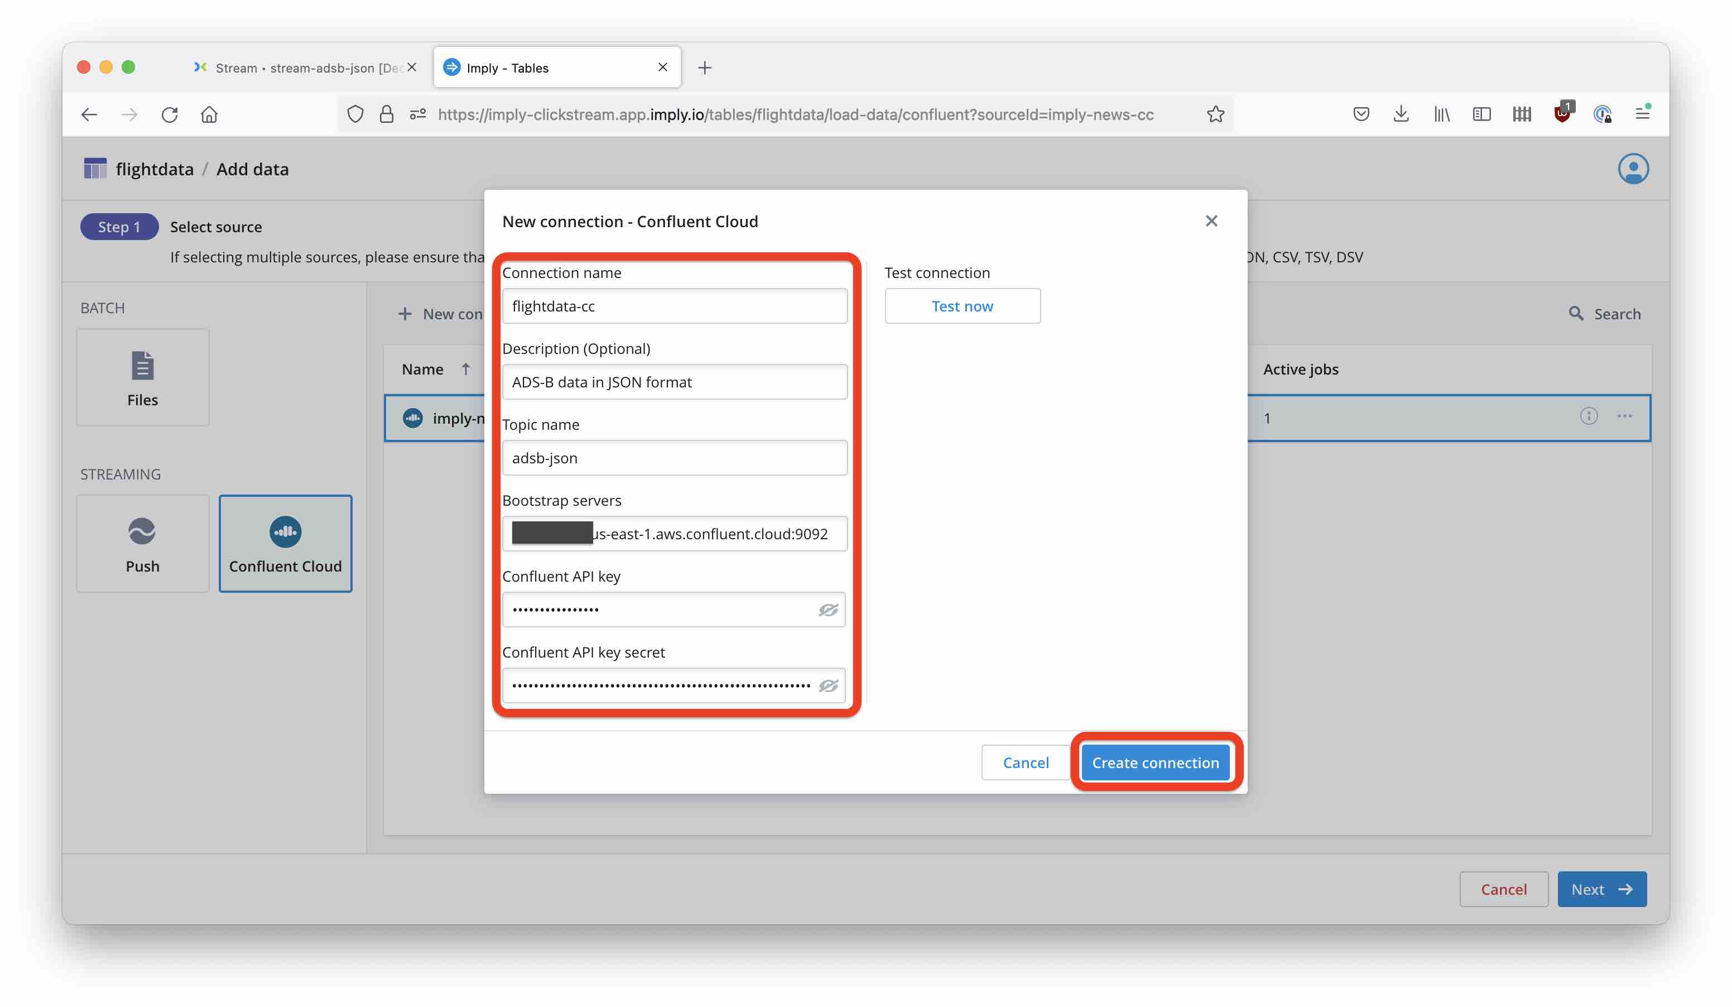Viewport: 1732px width, 1007px height.
Task: Open the Firefox downloads panel
Action: tap(1401, 114)
